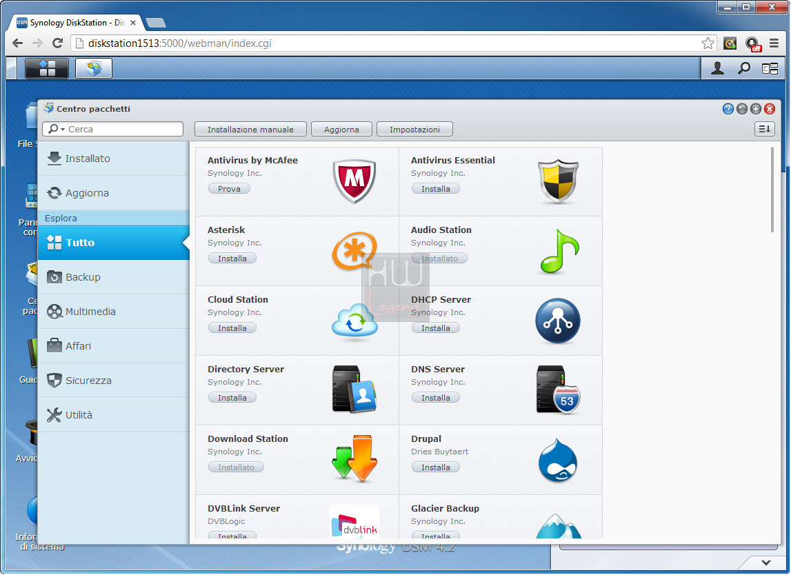The width and height of the screenshot is (791, 575).
Task: Click the Antivirus Essential shield icon
Action: pyautogui.click(x=558, y=181)
